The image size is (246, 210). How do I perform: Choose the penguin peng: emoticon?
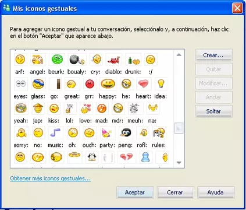[126, 133]
